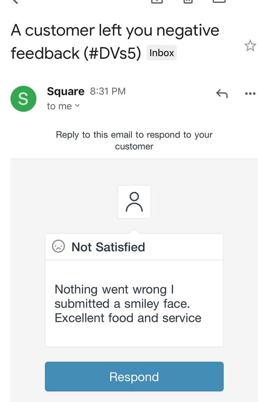Screen dimensions: 258x402
Task: Click the 8:31 PM timestamp
Action: pos(108,91)
